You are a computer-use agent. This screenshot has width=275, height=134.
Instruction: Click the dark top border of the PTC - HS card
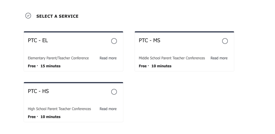(x=73, y=83)
